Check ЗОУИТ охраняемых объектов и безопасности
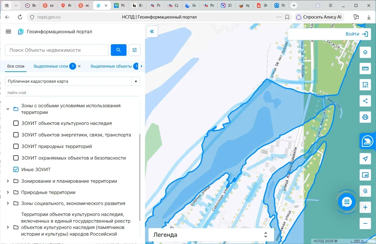The height and width of the screenshot is (244, 376). pyautogui.click(x=16, y=158)
